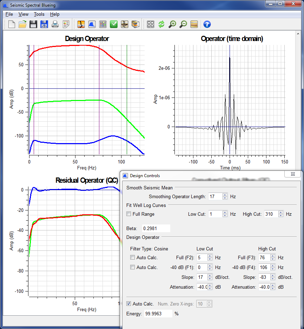Enable Auto Calc. for Full (F2)/(F3)

132,257
